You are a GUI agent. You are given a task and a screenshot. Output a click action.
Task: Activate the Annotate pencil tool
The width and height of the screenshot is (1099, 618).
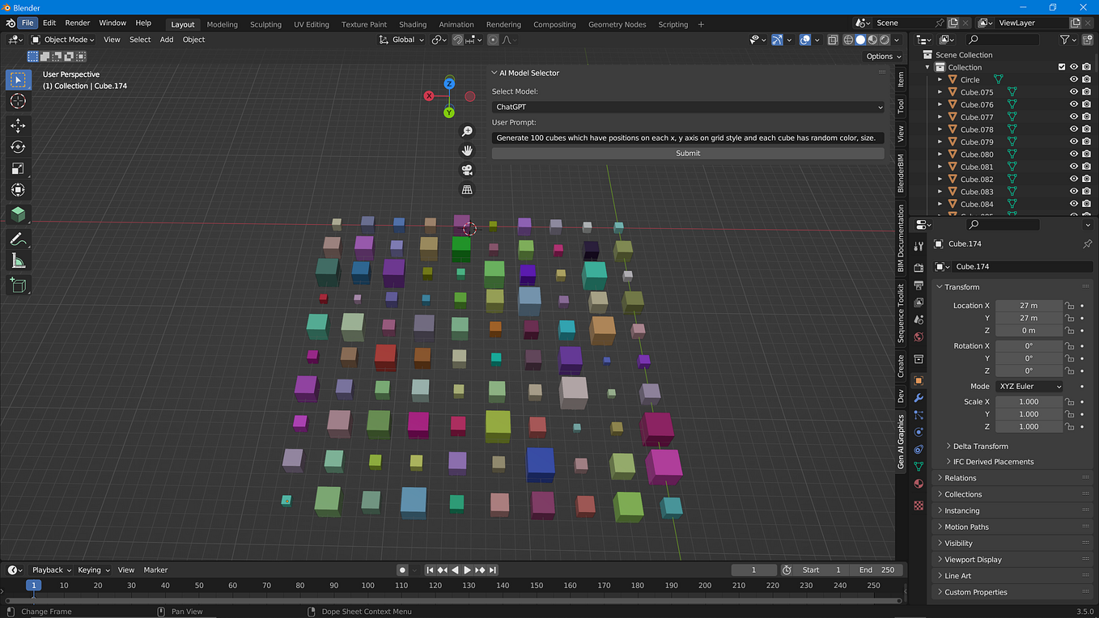coord(18,239)
